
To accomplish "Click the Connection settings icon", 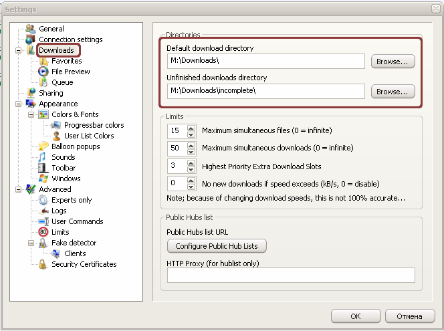I will [30, 39].
